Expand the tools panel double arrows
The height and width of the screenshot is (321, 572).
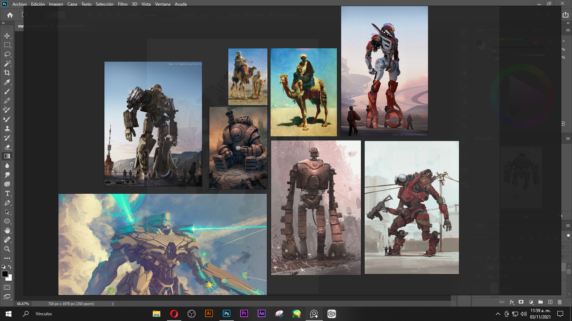[x=3, y=23]
